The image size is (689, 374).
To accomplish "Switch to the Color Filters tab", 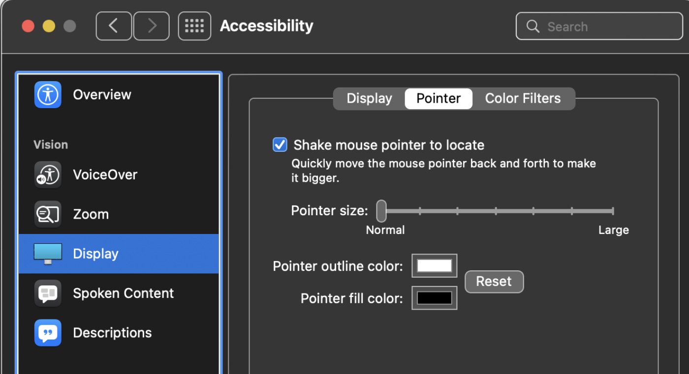I will [523, 98].
